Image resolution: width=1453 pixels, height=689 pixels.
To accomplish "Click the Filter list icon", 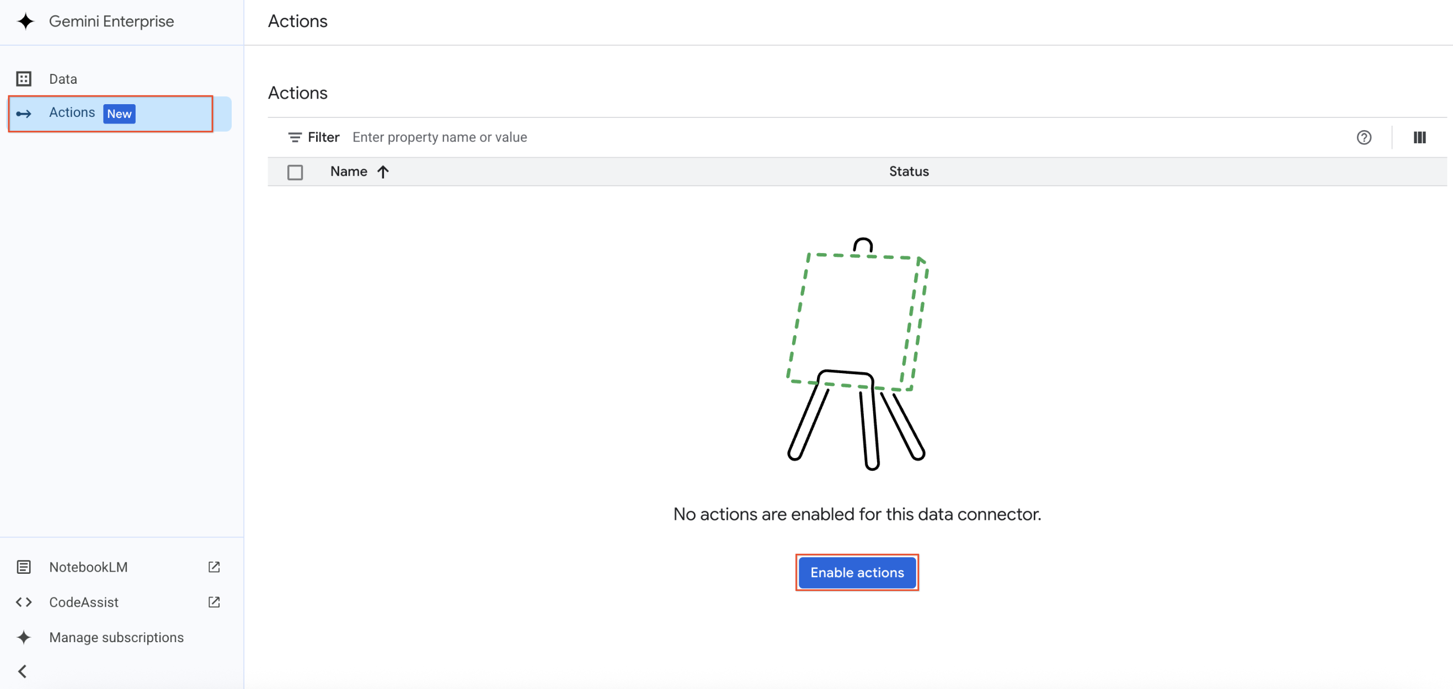I will click(295, 138).
